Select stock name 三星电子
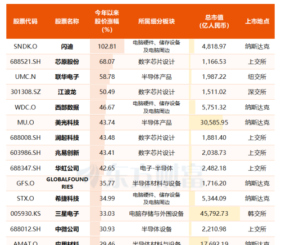The image size is (281, 245). 67,213
